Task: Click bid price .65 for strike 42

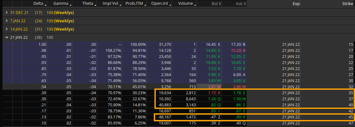Action: pos(213,111)
